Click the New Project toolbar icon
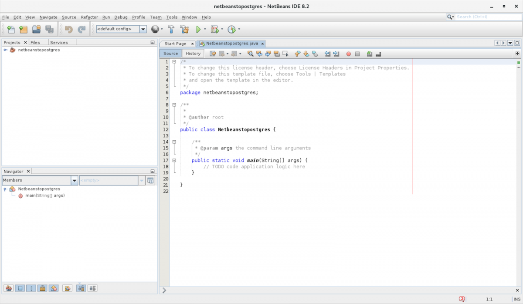523x304 pixels. [x=23, y=29]
